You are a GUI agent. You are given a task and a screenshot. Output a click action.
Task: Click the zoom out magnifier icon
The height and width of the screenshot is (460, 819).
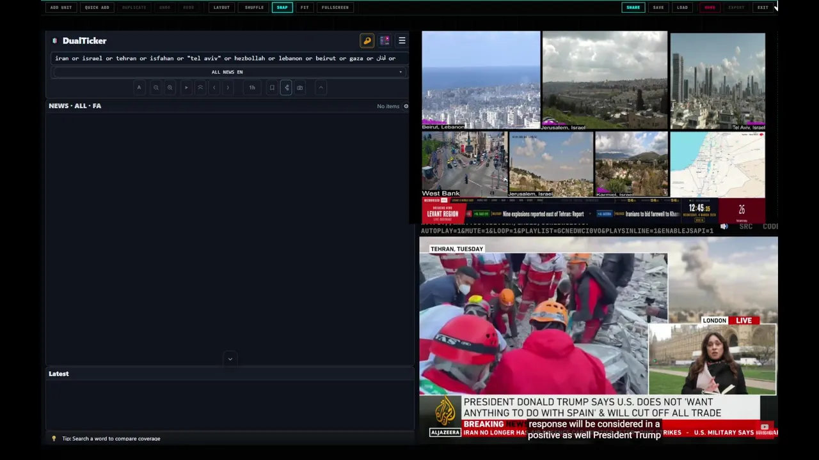pyautogui.click(x=155, y=88)
